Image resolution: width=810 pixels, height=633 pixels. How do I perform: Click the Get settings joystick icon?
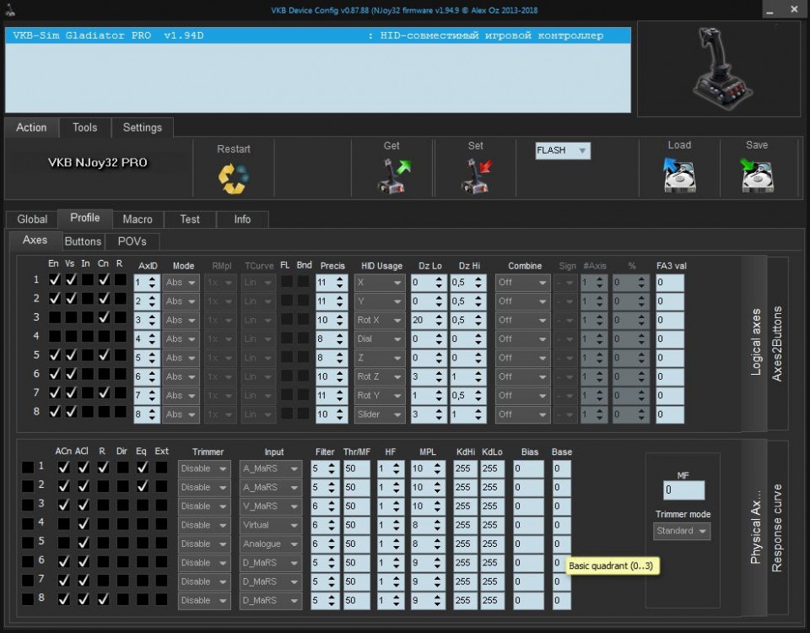click(x=392, y=176)
